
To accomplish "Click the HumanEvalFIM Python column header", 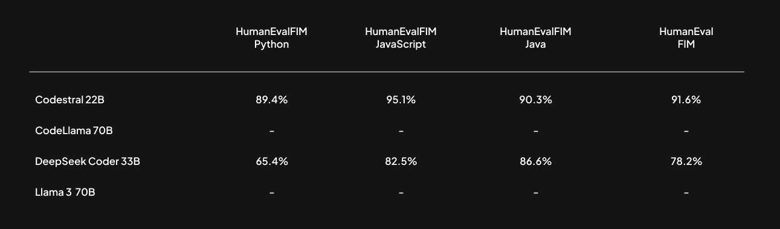I will 271,38.
